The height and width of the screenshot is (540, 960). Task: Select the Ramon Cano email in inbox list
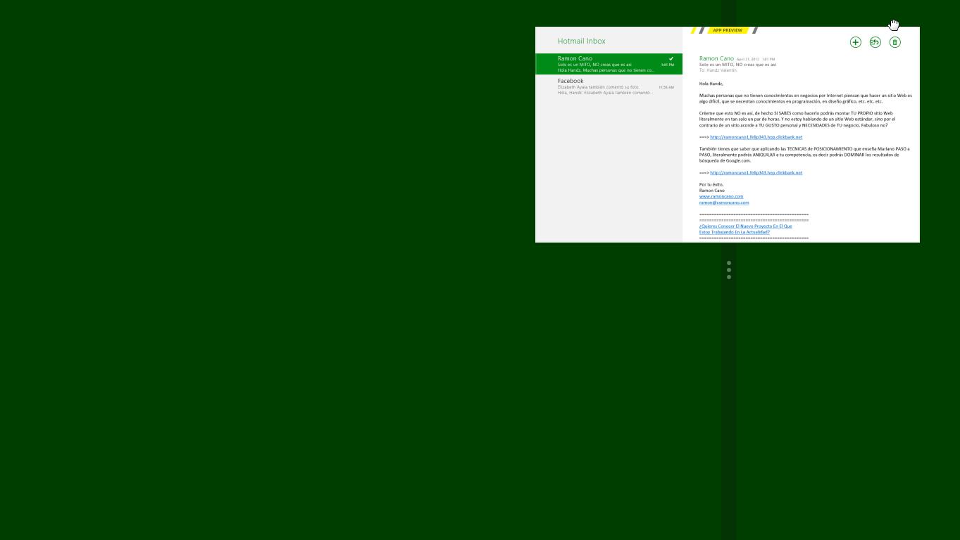(x=606, y=64)
